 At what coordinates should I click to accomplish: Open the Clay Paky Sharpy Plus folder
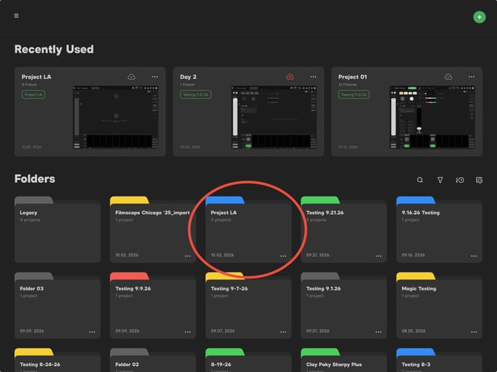click(x=344, y=360)
